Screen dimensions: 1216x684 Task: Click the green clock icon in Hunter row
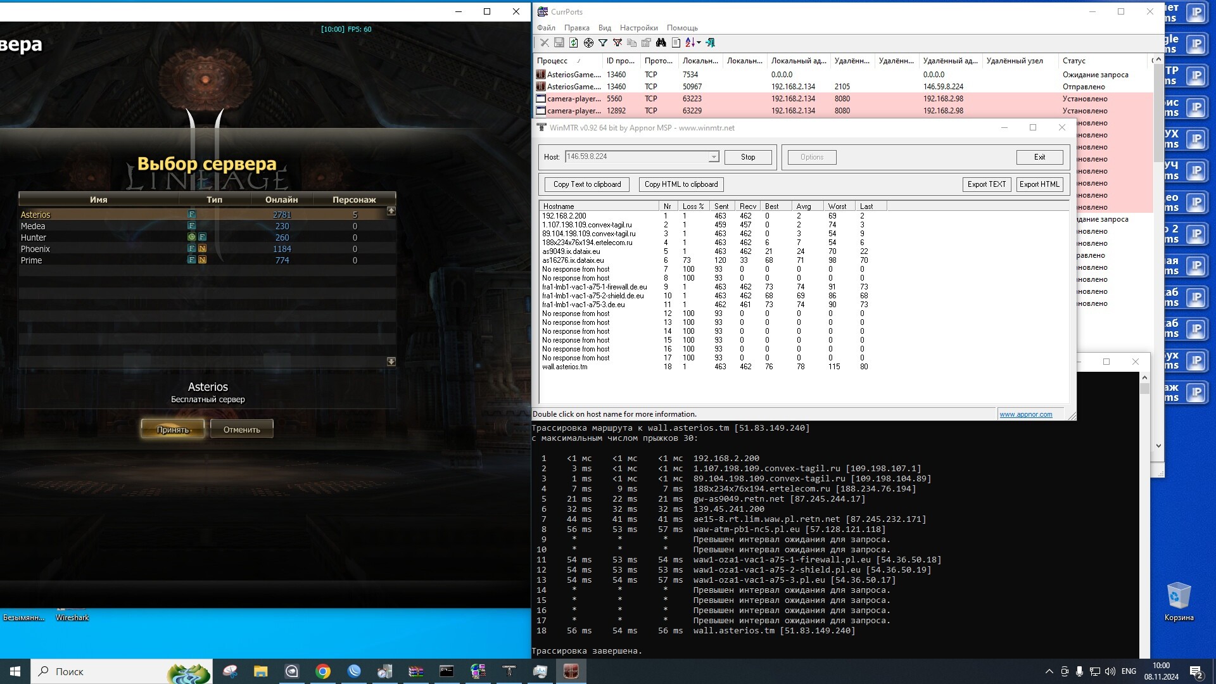(x=191, y=237)
